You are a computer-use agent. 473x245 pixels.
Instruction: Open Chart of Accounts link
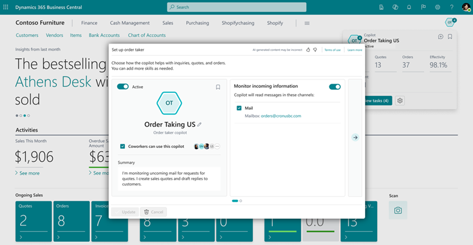pos(147,35)
